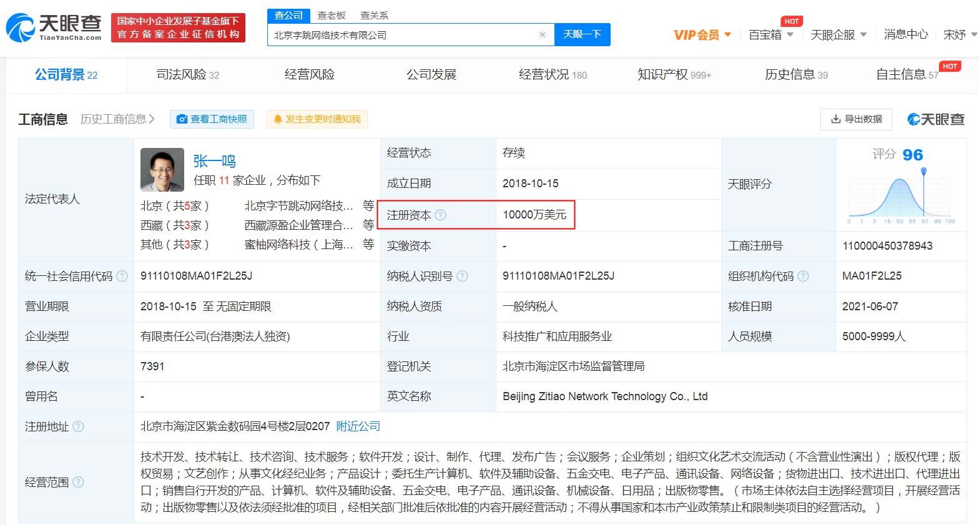Click the help icon next to 纳税人识别号

coord(462,276)
